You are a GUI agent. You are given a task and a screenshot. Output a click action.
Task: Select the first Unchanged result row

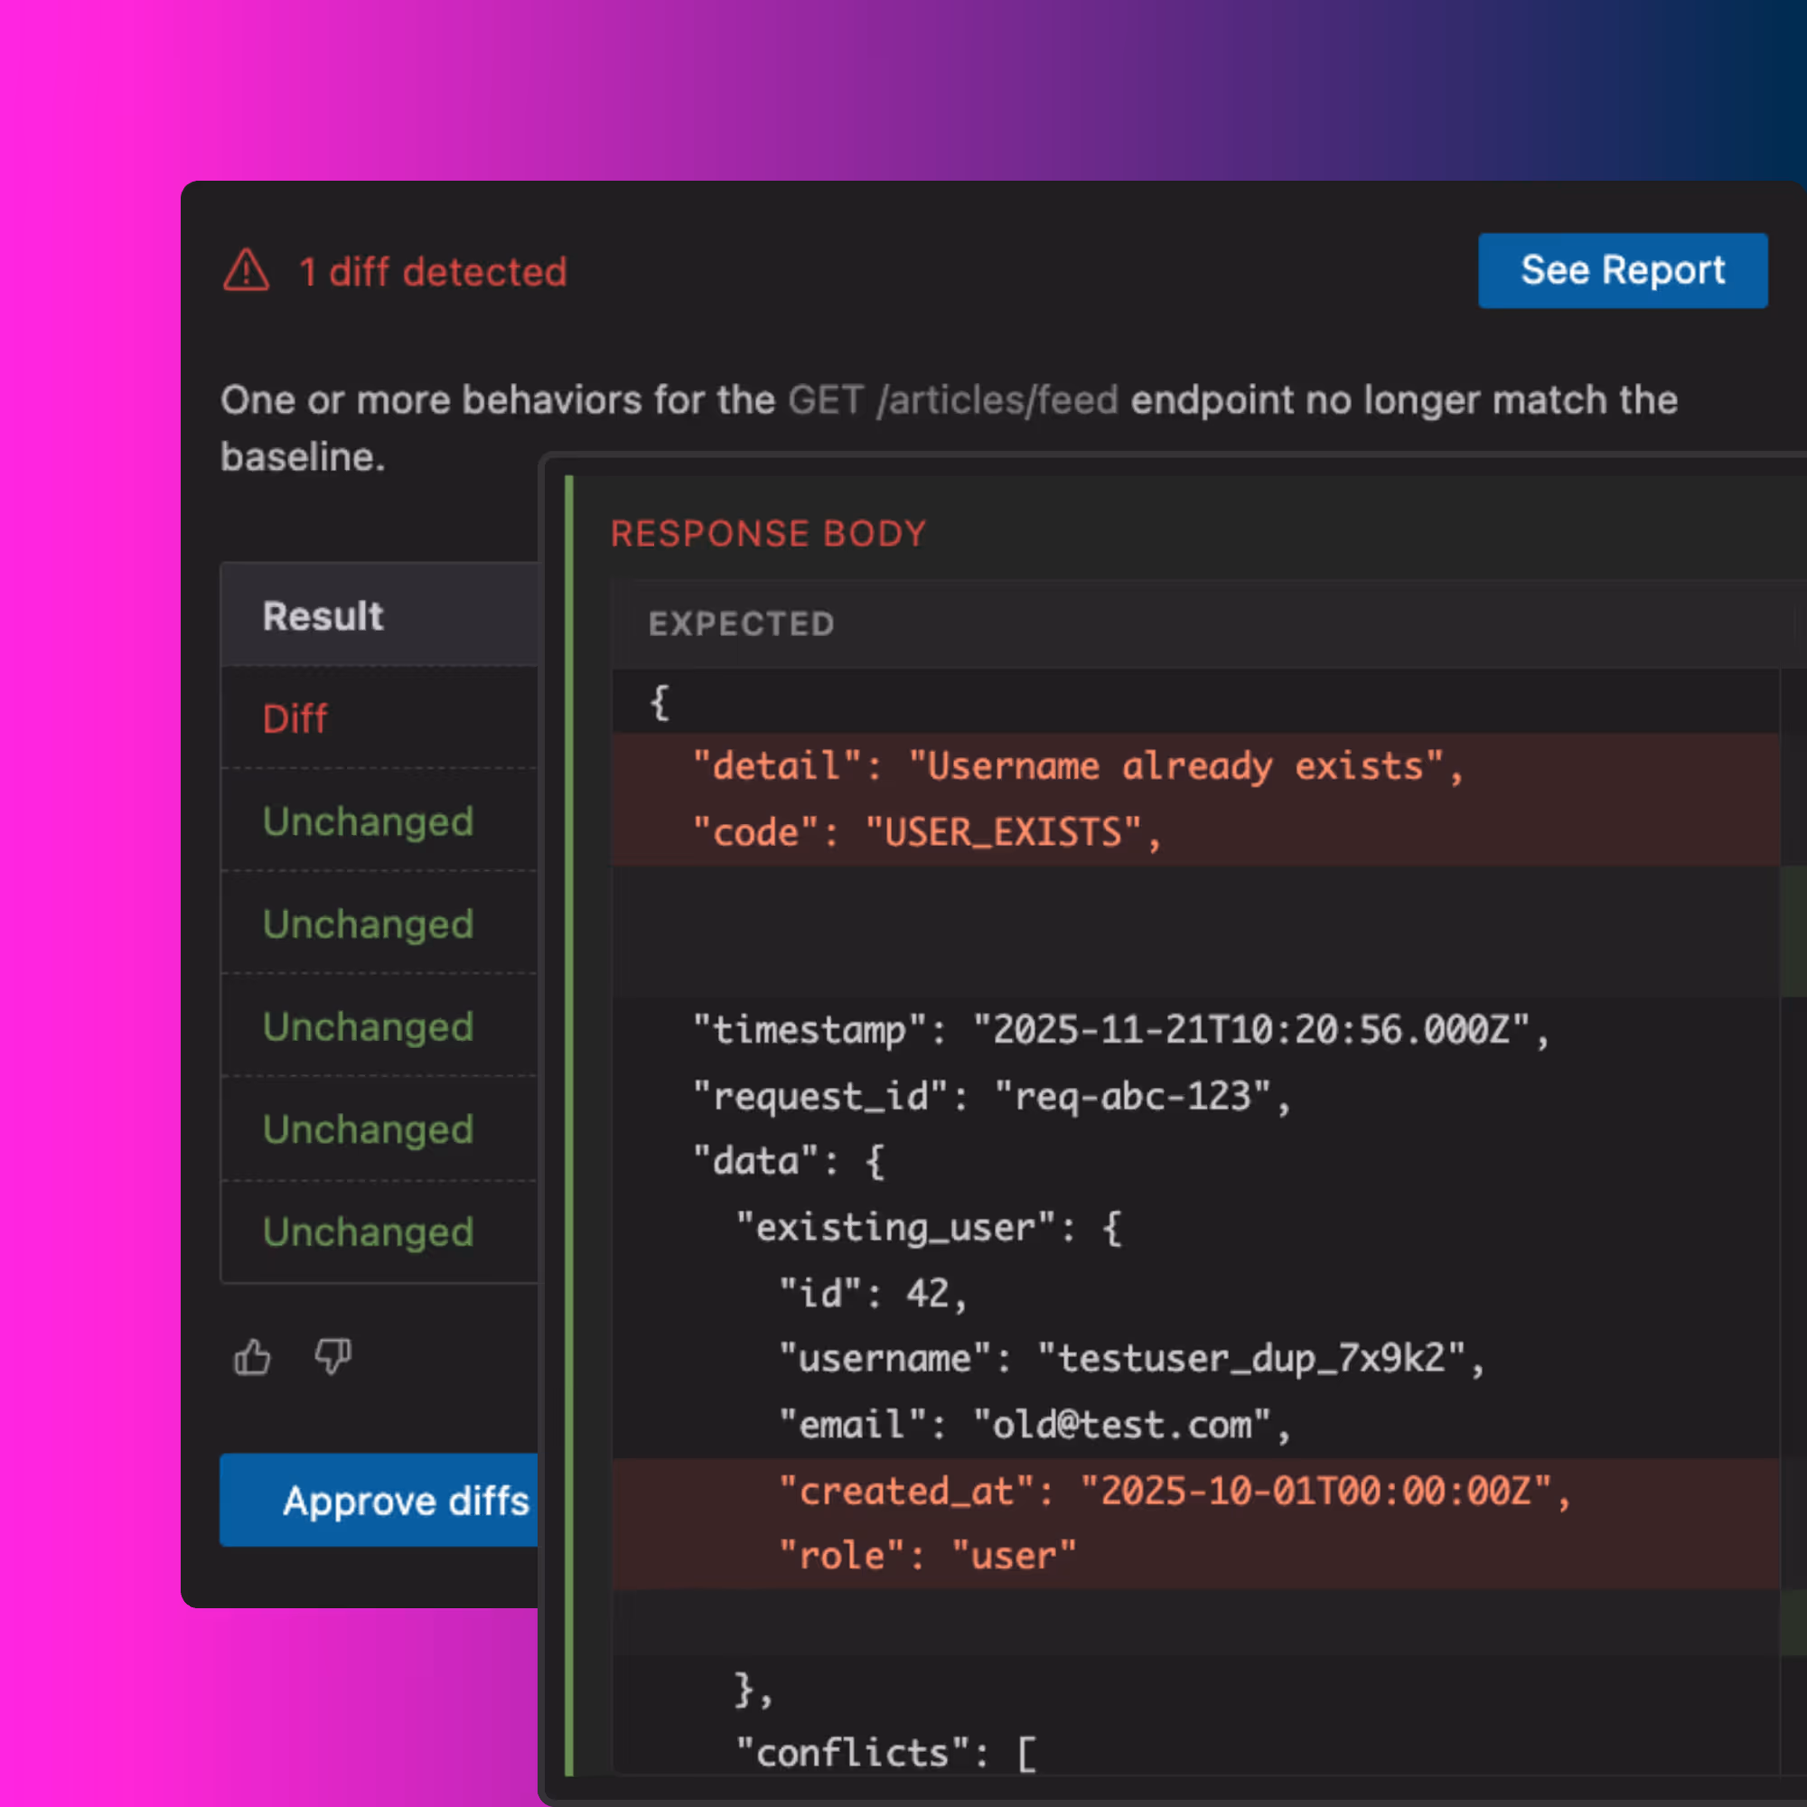pyautogui.click(x=369, y=822)
